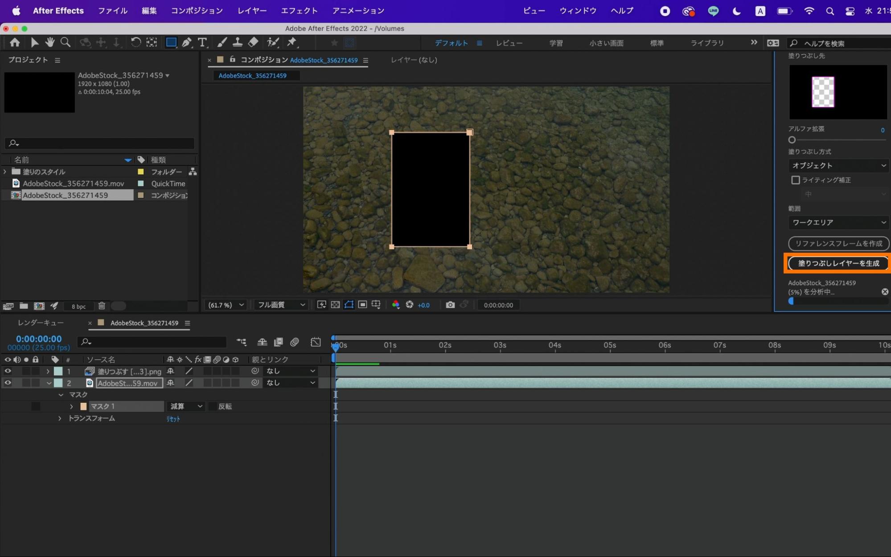Viewport: 891px width, 557px height.
Task: Select the Pen tool in toolbar
Action: (x=187, y=42)
